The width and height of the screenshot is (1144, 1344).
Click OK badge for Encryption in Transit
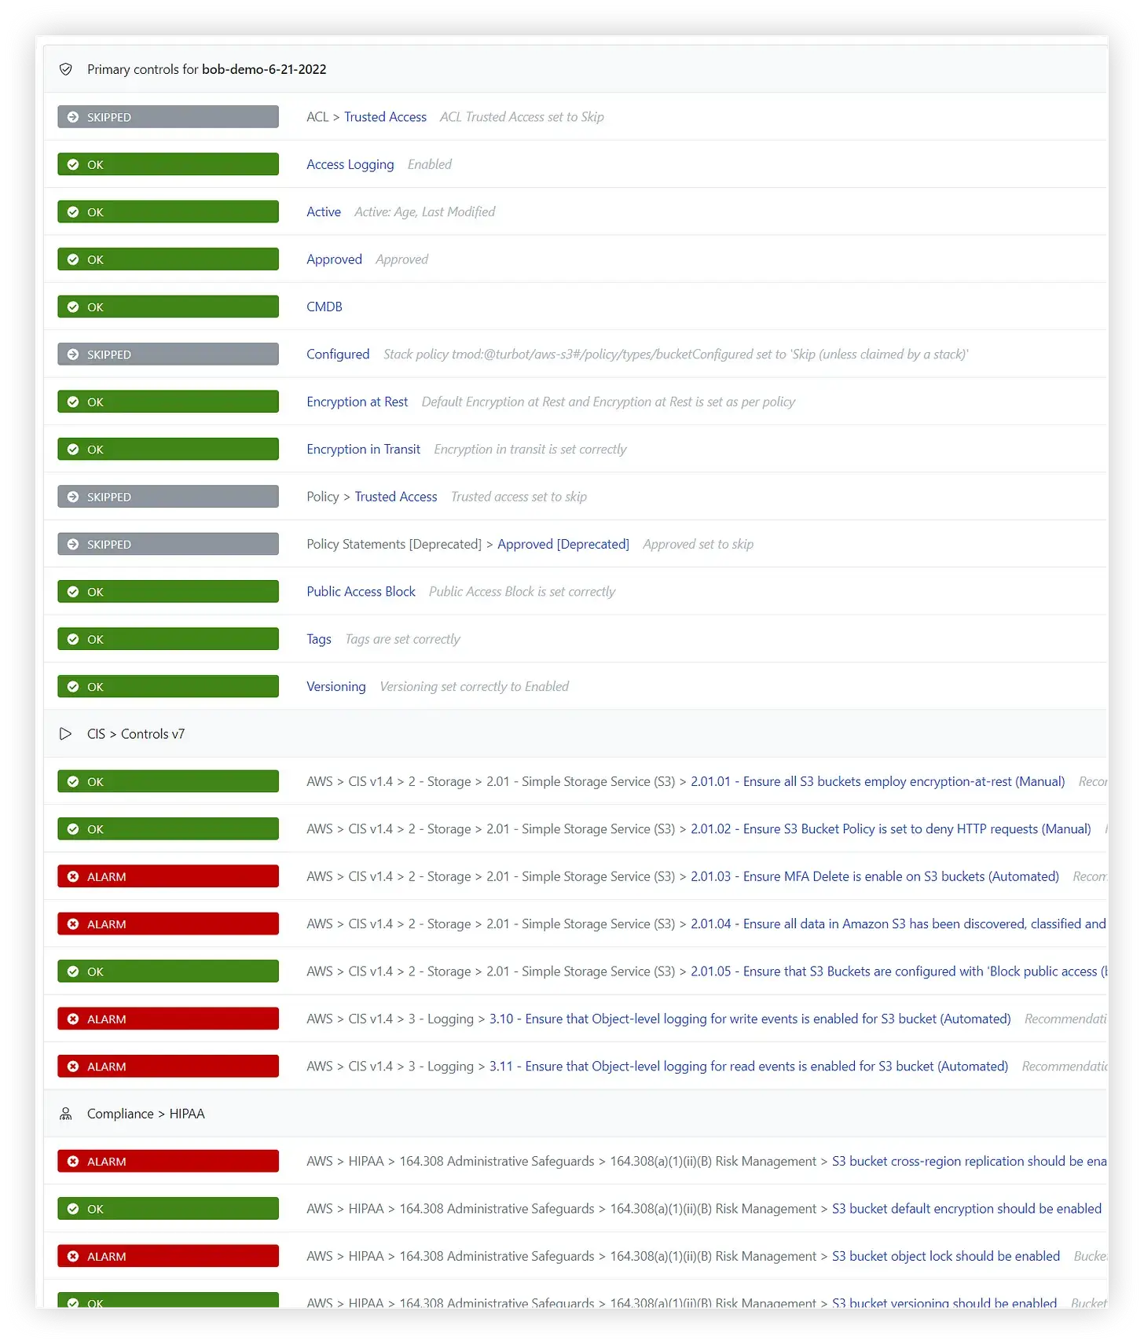168,450
